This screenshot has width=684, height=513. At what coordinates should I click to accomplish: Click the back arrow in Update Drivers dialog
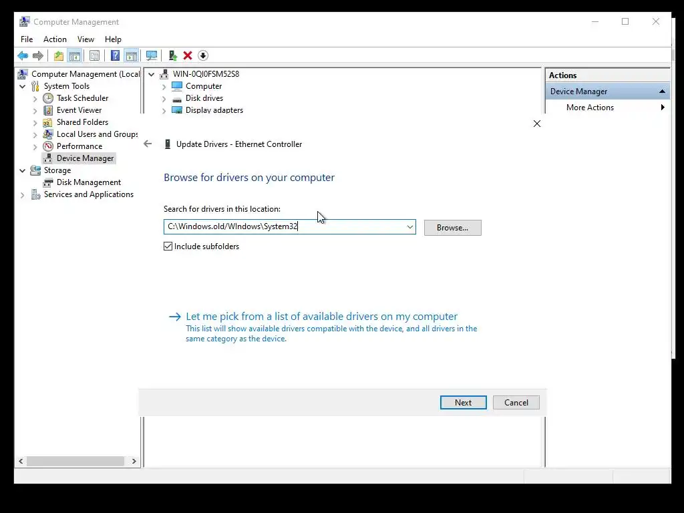(148, 144)
